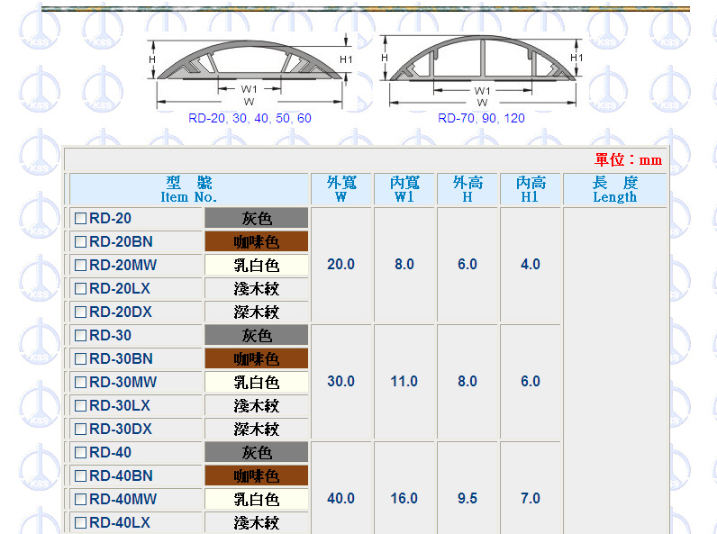Click the 深木紋 color cell for RD-30DX
This screenshot has width=717, height=534.
pyautogui.click(x=256, y=429)
